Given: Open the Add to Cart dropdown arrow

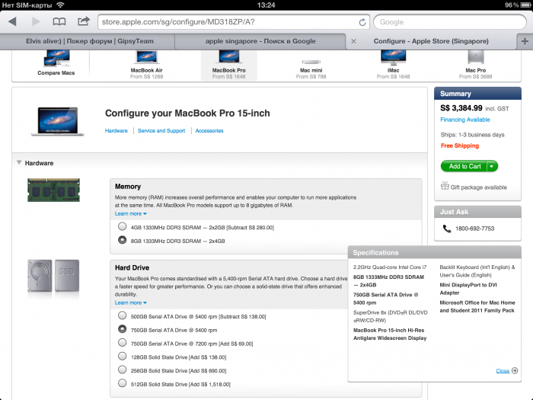Looking at the screenshot, I should (492, 166).
